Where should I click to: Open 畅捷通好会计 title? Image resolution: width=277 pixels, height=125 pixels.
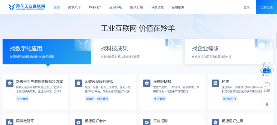95,121
